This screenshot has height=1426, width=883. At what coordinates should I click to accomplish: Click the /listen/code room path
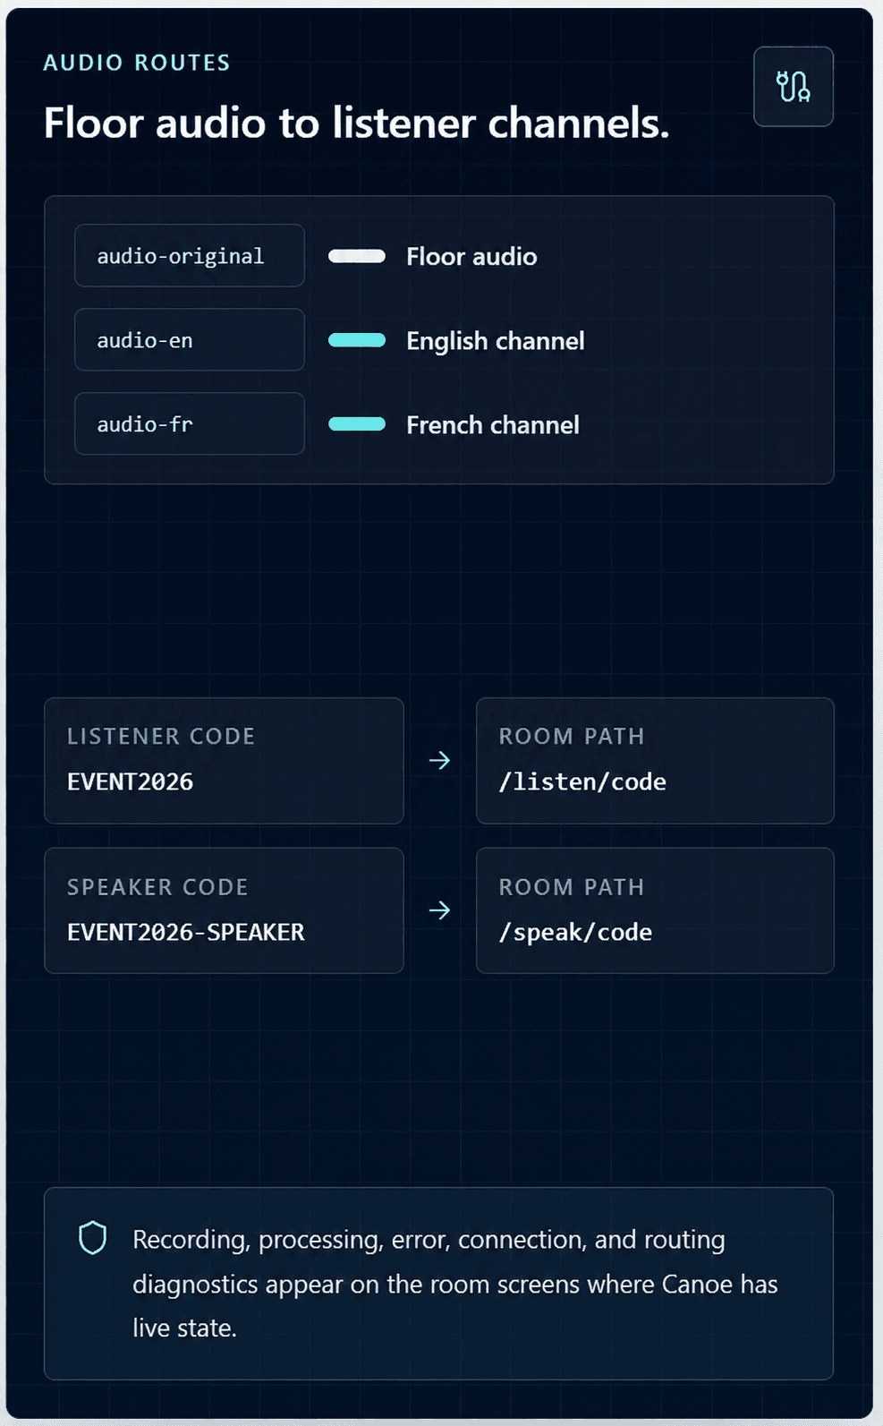pos(582,781)
